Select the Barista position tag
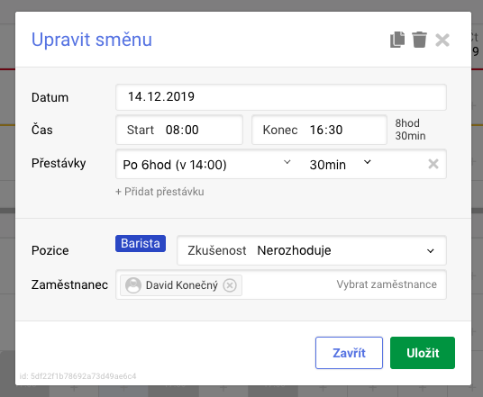 pos(141,243)
